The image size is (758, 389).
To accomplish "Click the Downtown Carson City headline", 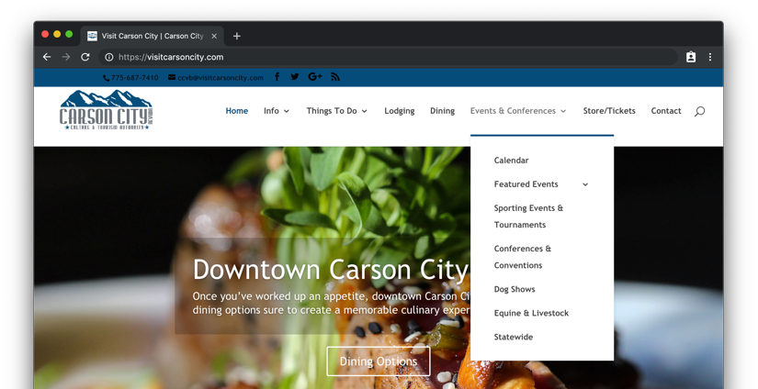I will tap(331, 270).
